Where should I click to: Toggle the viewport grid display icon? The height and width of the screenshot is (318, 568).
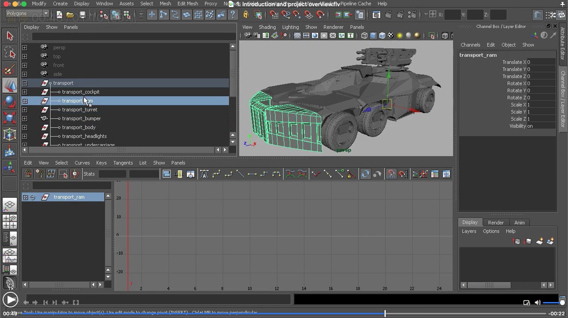click(x=297, y=35)
